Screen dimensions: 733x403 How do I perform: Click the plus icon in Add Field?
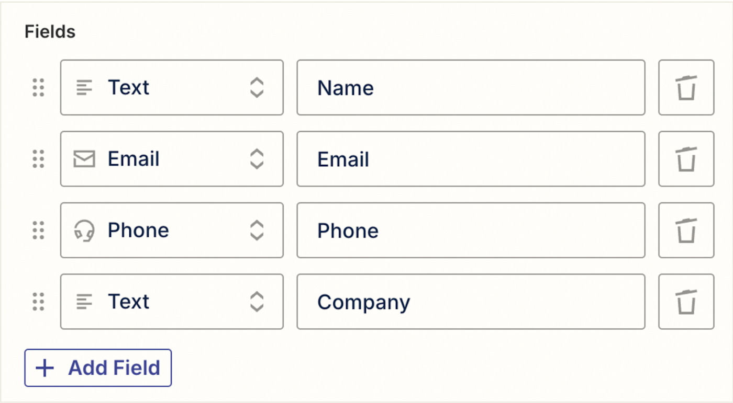coord(45,368)
